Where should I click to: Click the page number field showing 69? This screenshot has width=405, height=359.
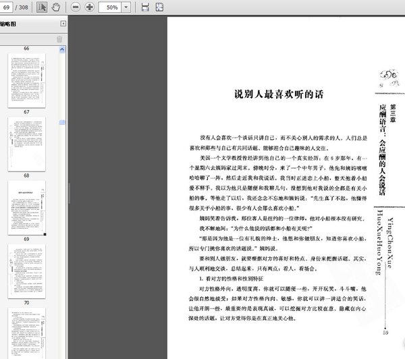coord(6,7)
